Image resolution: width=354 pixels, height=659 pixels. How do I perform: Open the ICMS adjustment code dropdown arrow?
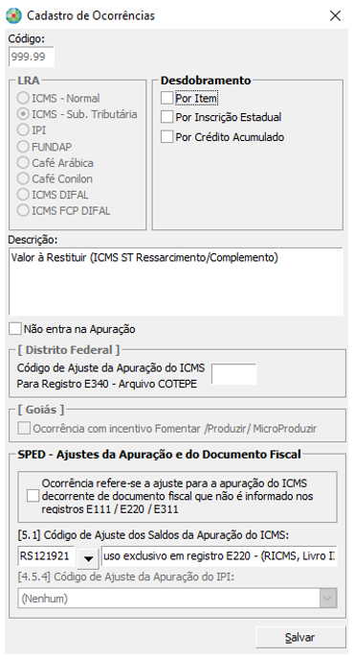click(x=88, y=557)
